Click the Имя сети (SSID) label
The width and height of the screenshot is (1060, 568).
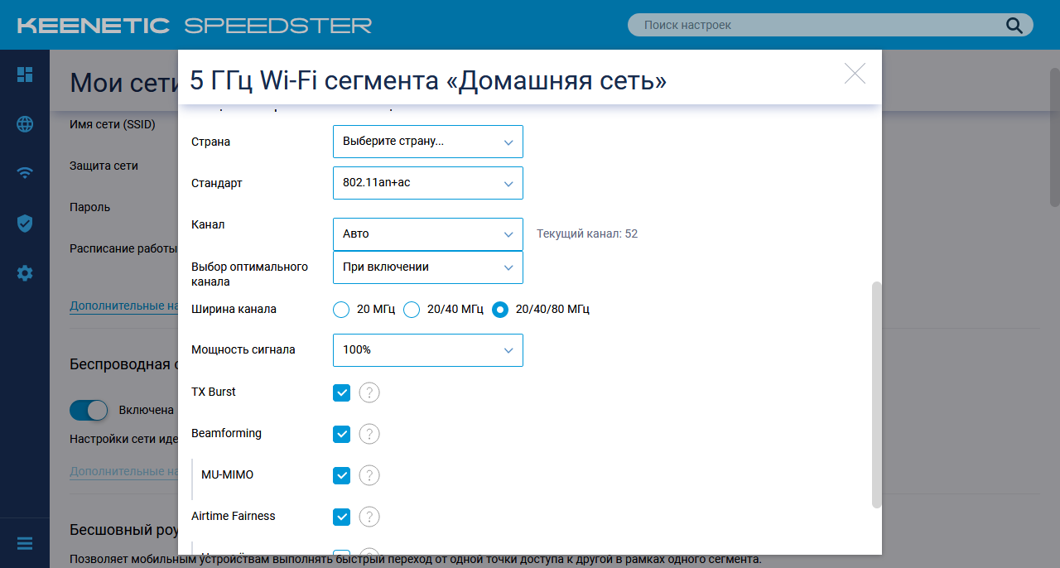point(113,124)
